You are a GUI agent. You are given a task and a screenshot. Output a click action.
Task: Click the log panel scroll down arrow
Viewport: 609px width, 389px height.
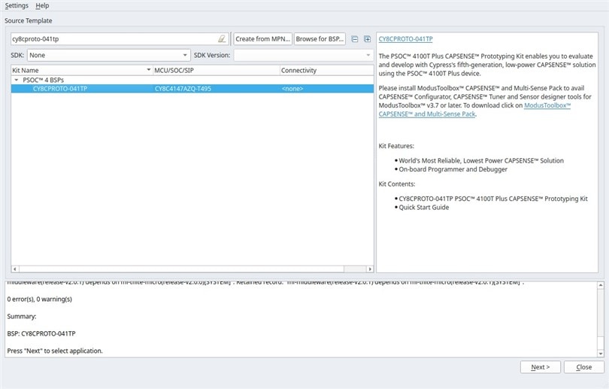pyautogui.click(x=601, y=354)
